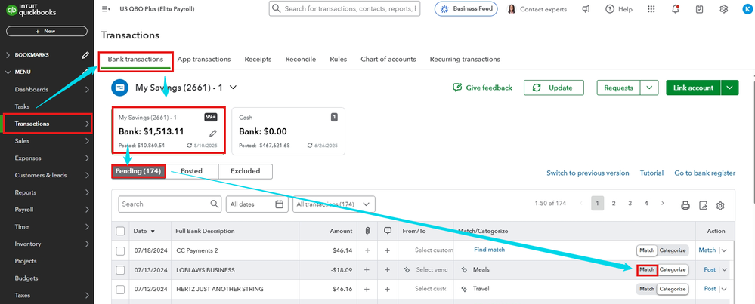
Task: Export the transactions list icon
Action: point(703,205)
